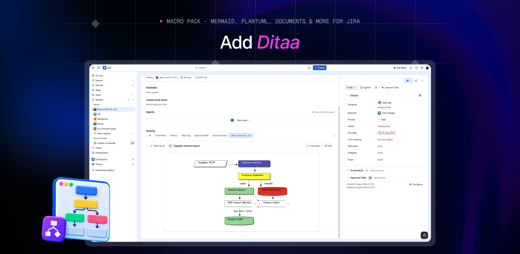The width and height of the screenshot is (520, 254).
Task: Open the user profile avatar
Action: 427,68
